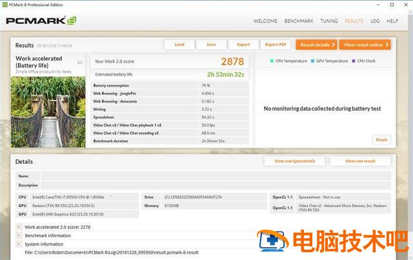The width and height of the screenshot is (413, 260).
Task: Click the Export button
Action: coord(243,45)
